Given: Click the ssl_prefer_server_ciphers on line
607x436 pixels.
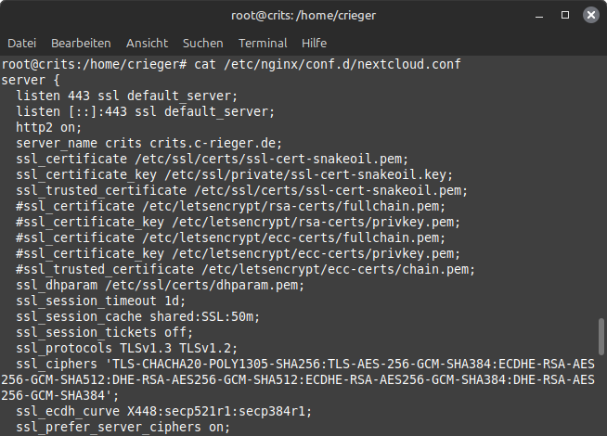Looking at the screenshot, I should pos(123,427).
